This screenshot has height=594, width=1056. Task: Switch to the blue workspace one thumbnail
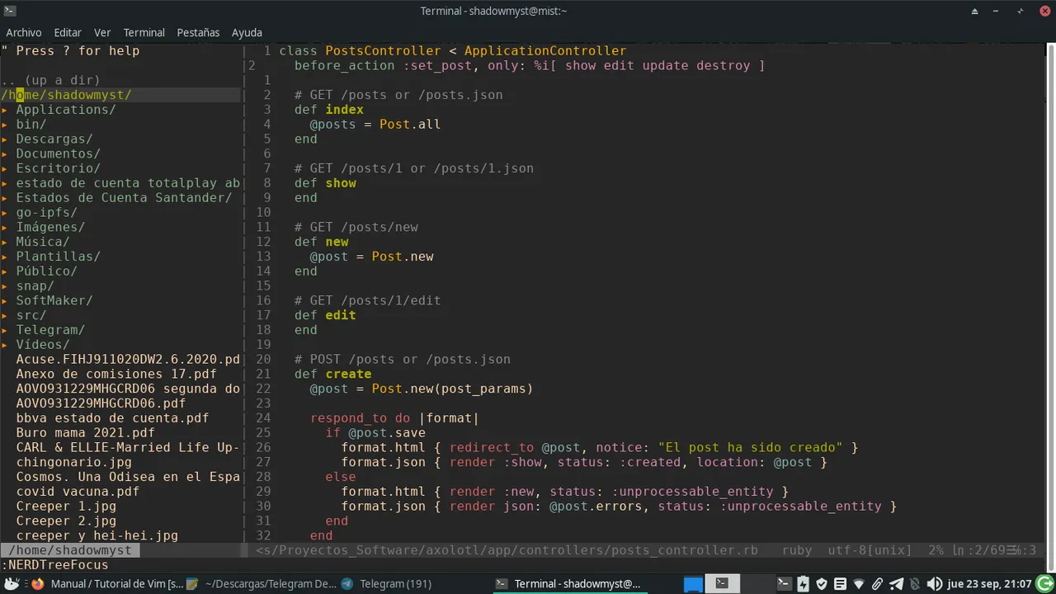694,584
